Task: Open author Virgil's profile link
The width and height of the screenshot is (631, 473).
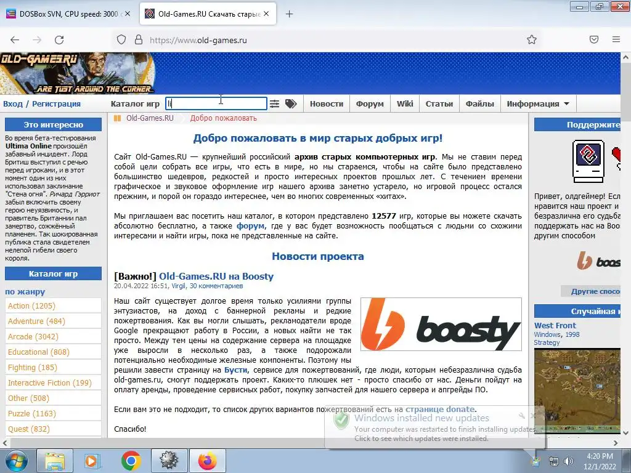Action: click(x=178, y=286)
